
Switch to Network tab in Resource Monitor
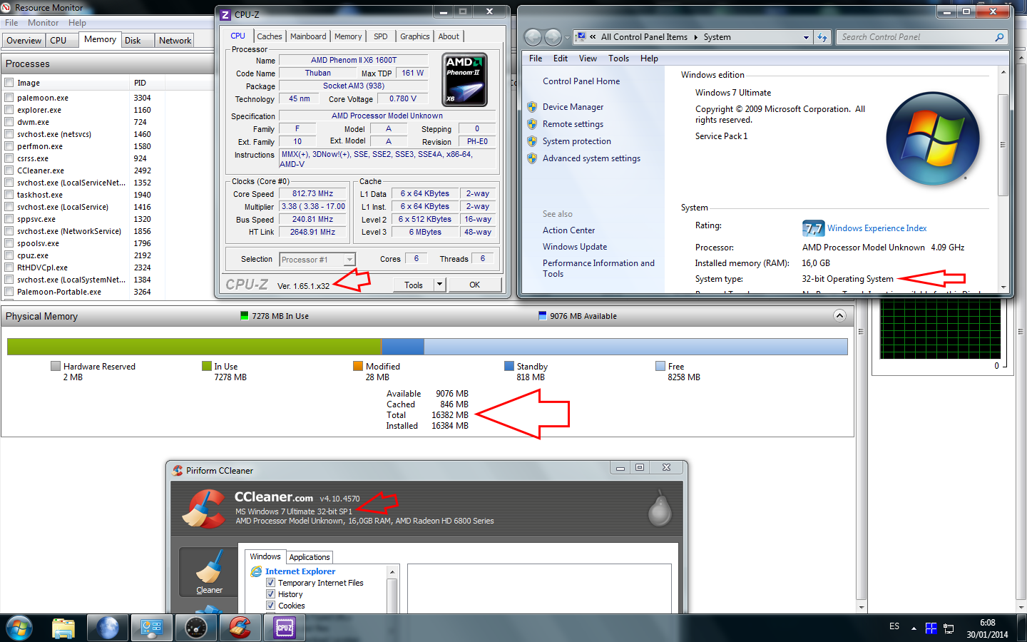[175, 41]
